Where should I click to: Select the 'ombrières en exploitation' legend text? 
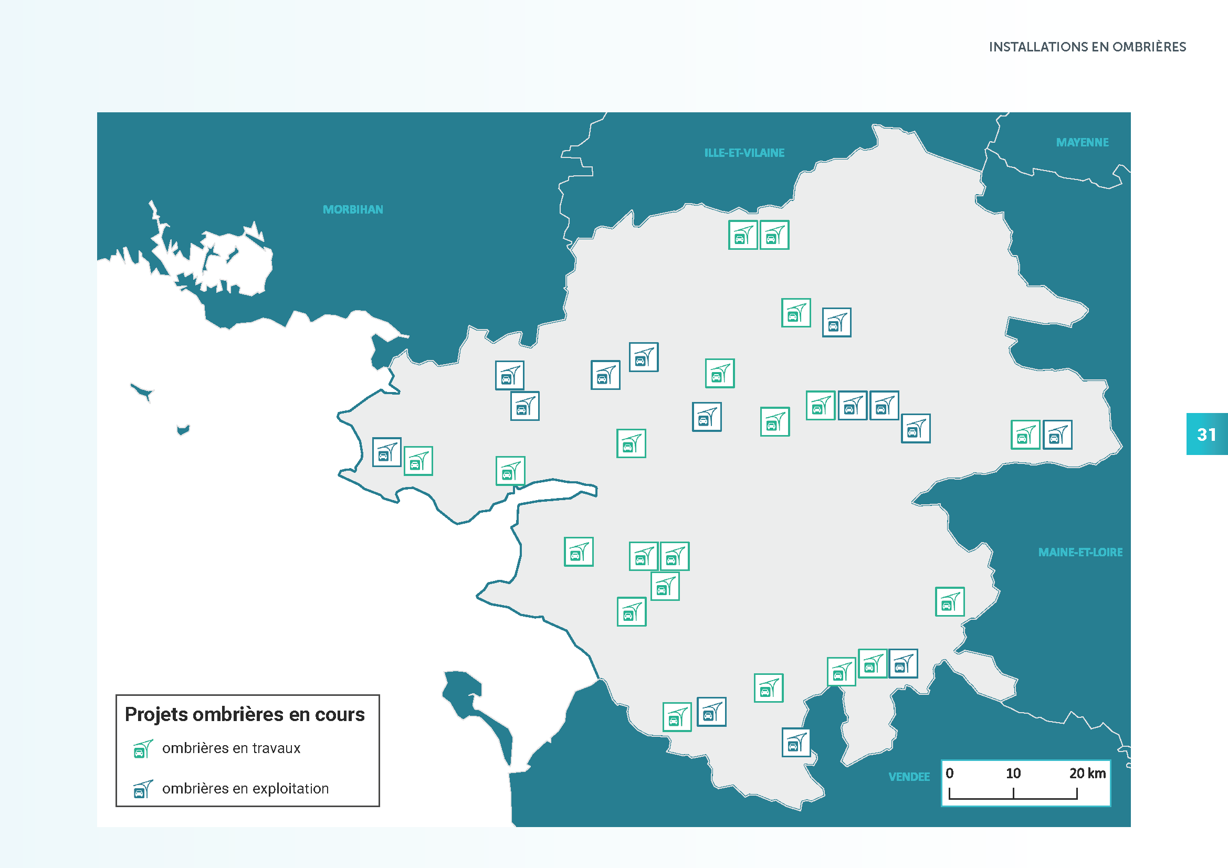click(x=246, y=789)
